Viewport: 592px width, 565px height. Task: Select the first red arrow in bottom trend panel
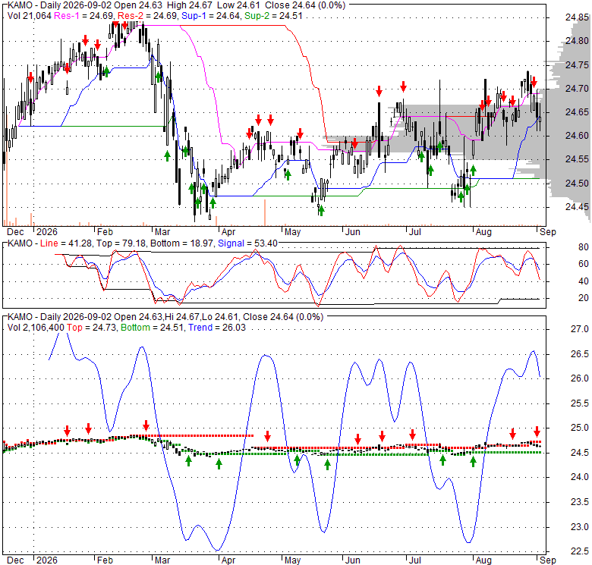(x=68, y=430)
